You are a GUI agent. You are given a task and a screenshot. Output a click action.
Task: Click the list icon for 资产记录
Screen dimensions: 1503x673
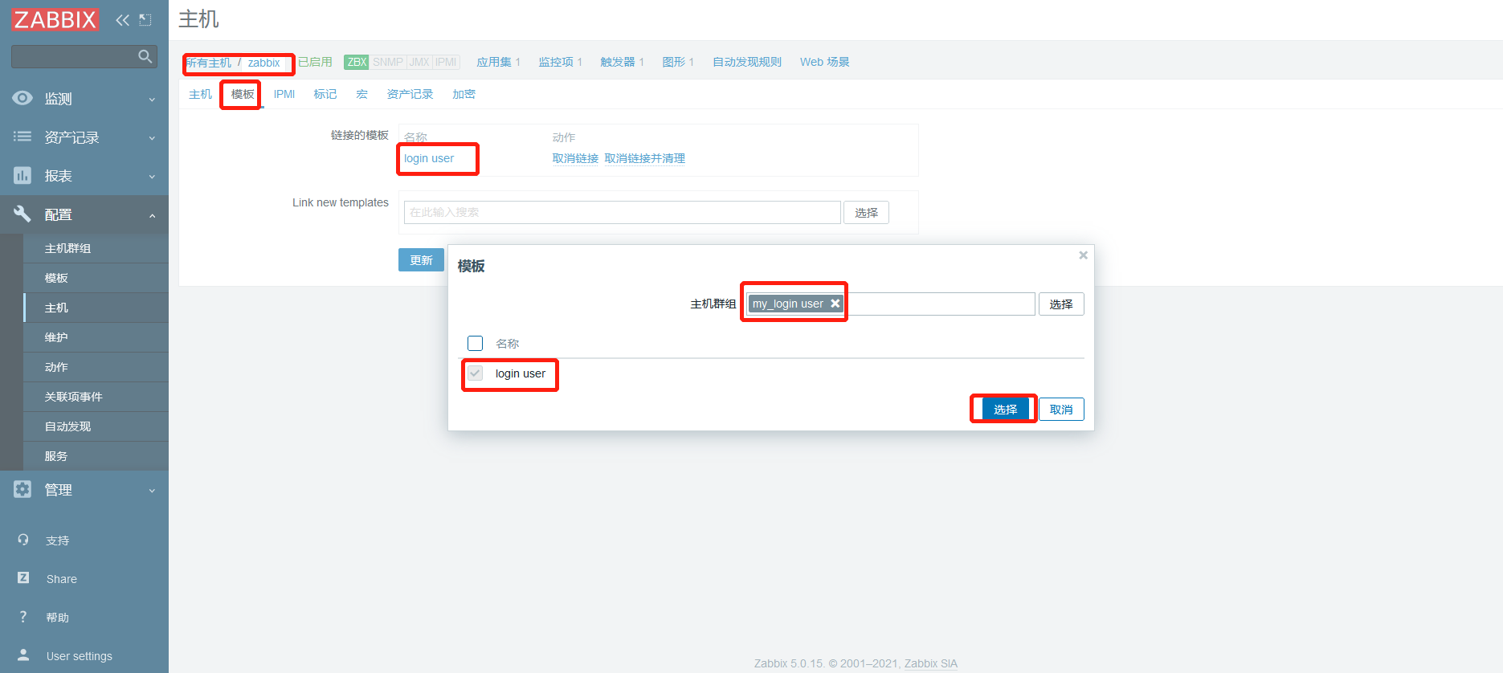(x=22, y=137)
